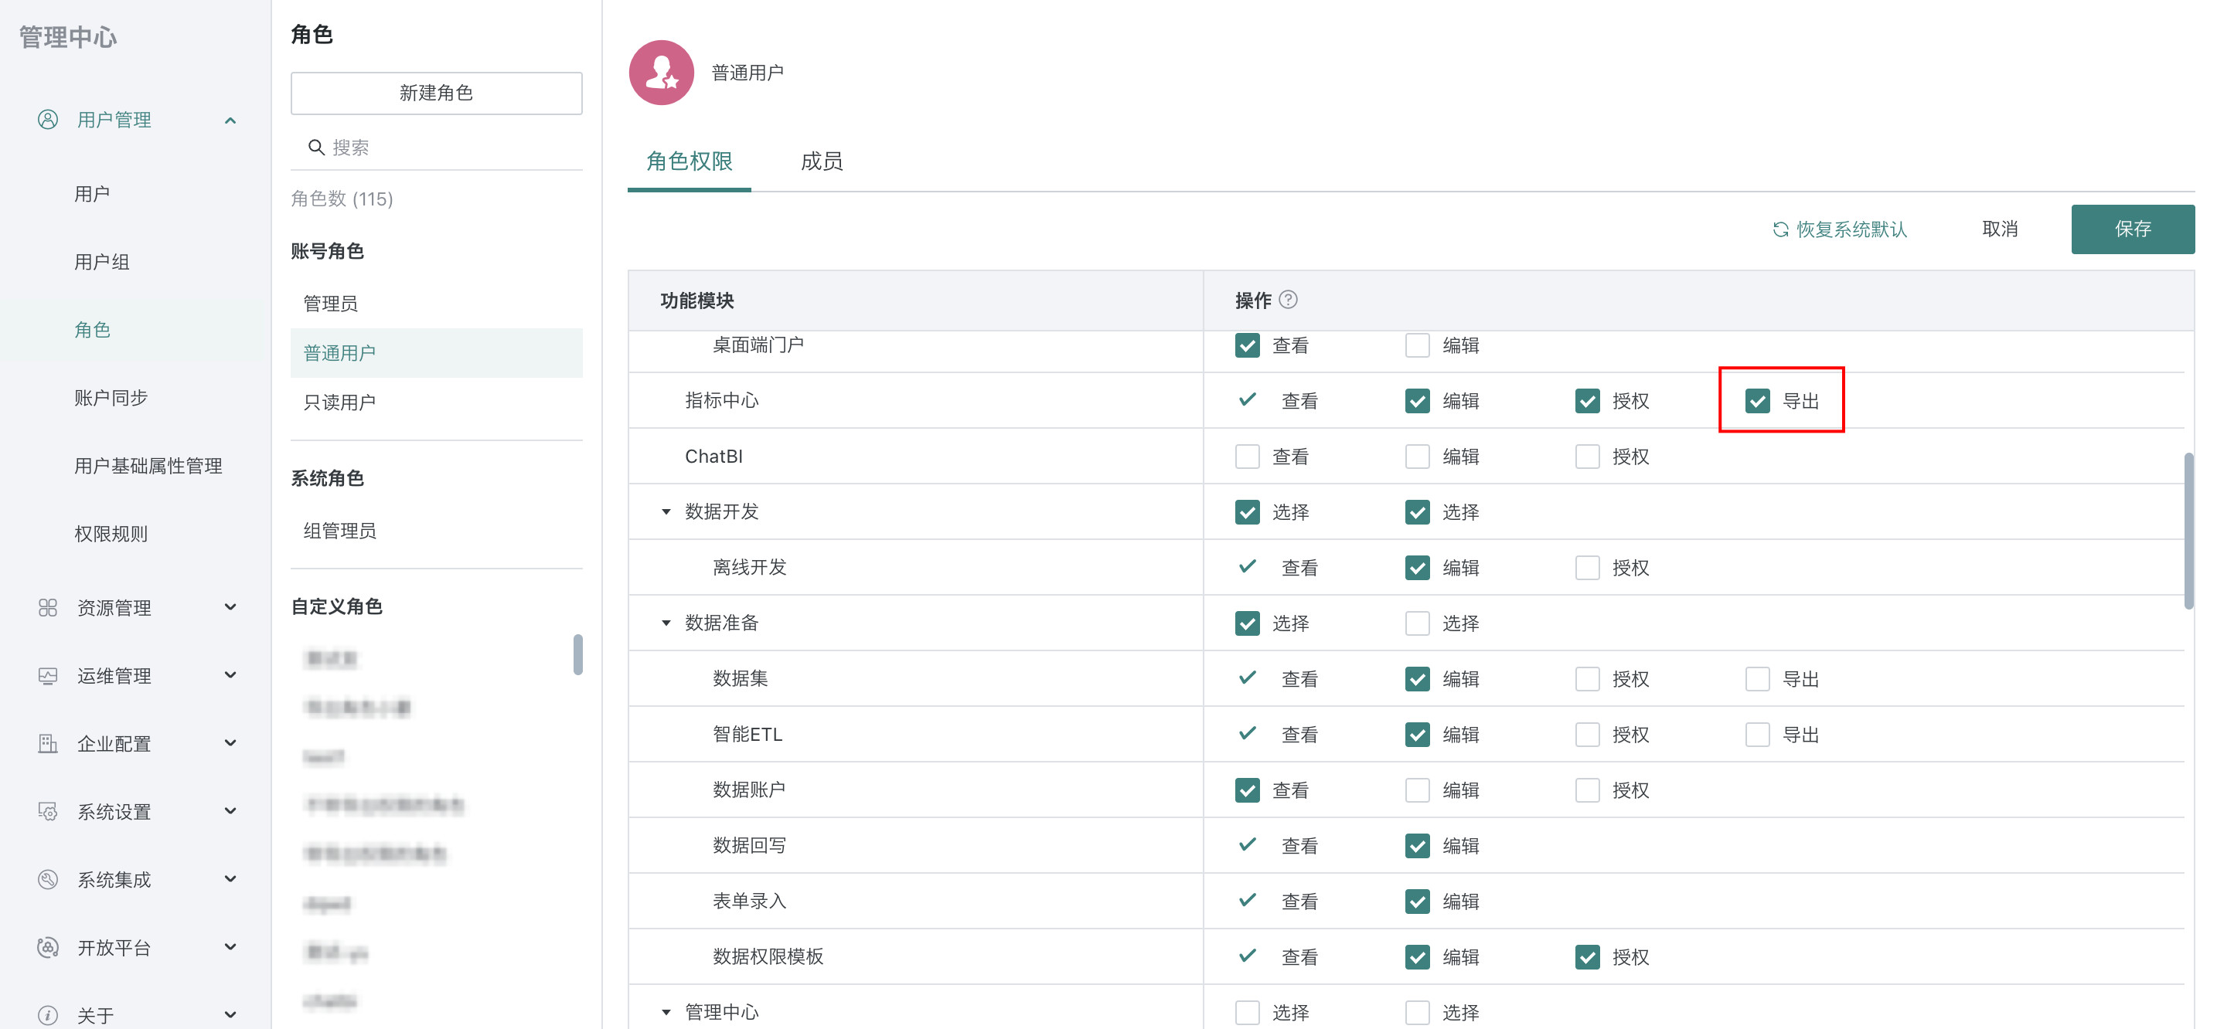The width and height of the screenshot is (2217, 1029).
Task: Click the 企业配置 building icon
Action: point(48,743)
